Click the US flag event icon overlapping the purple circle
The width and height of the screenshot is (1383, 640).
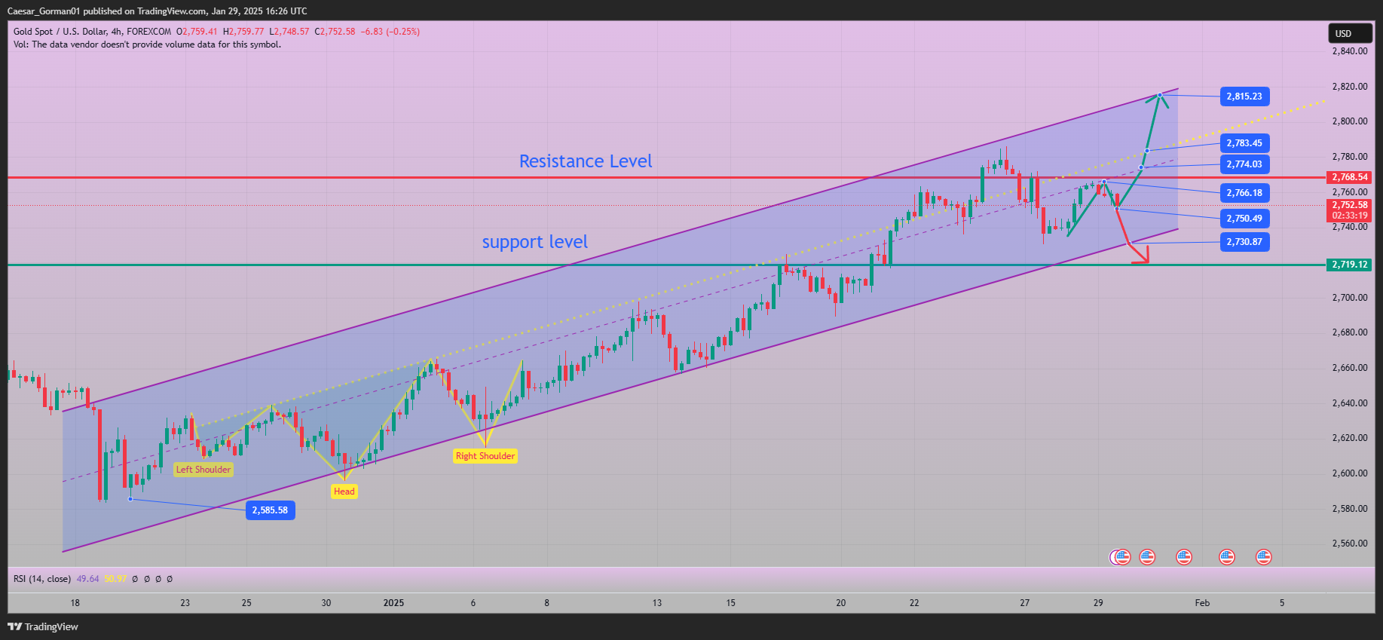1122,557
